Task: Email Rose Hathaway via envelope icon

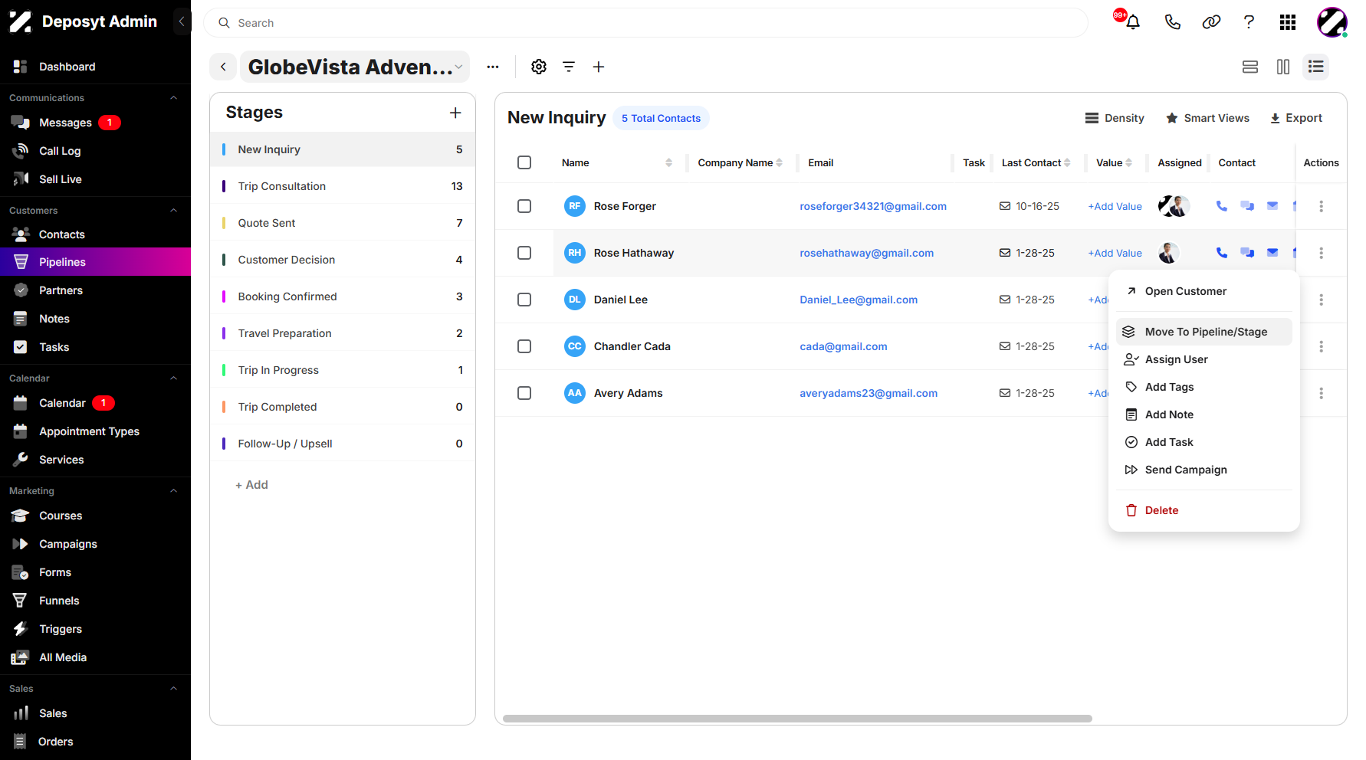Action: coord(1272,253)
